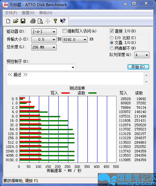Click inside the << 描述 >> text box
Image resolution: width=156 pixels, height=186 pixels.
tap(75, 78)
